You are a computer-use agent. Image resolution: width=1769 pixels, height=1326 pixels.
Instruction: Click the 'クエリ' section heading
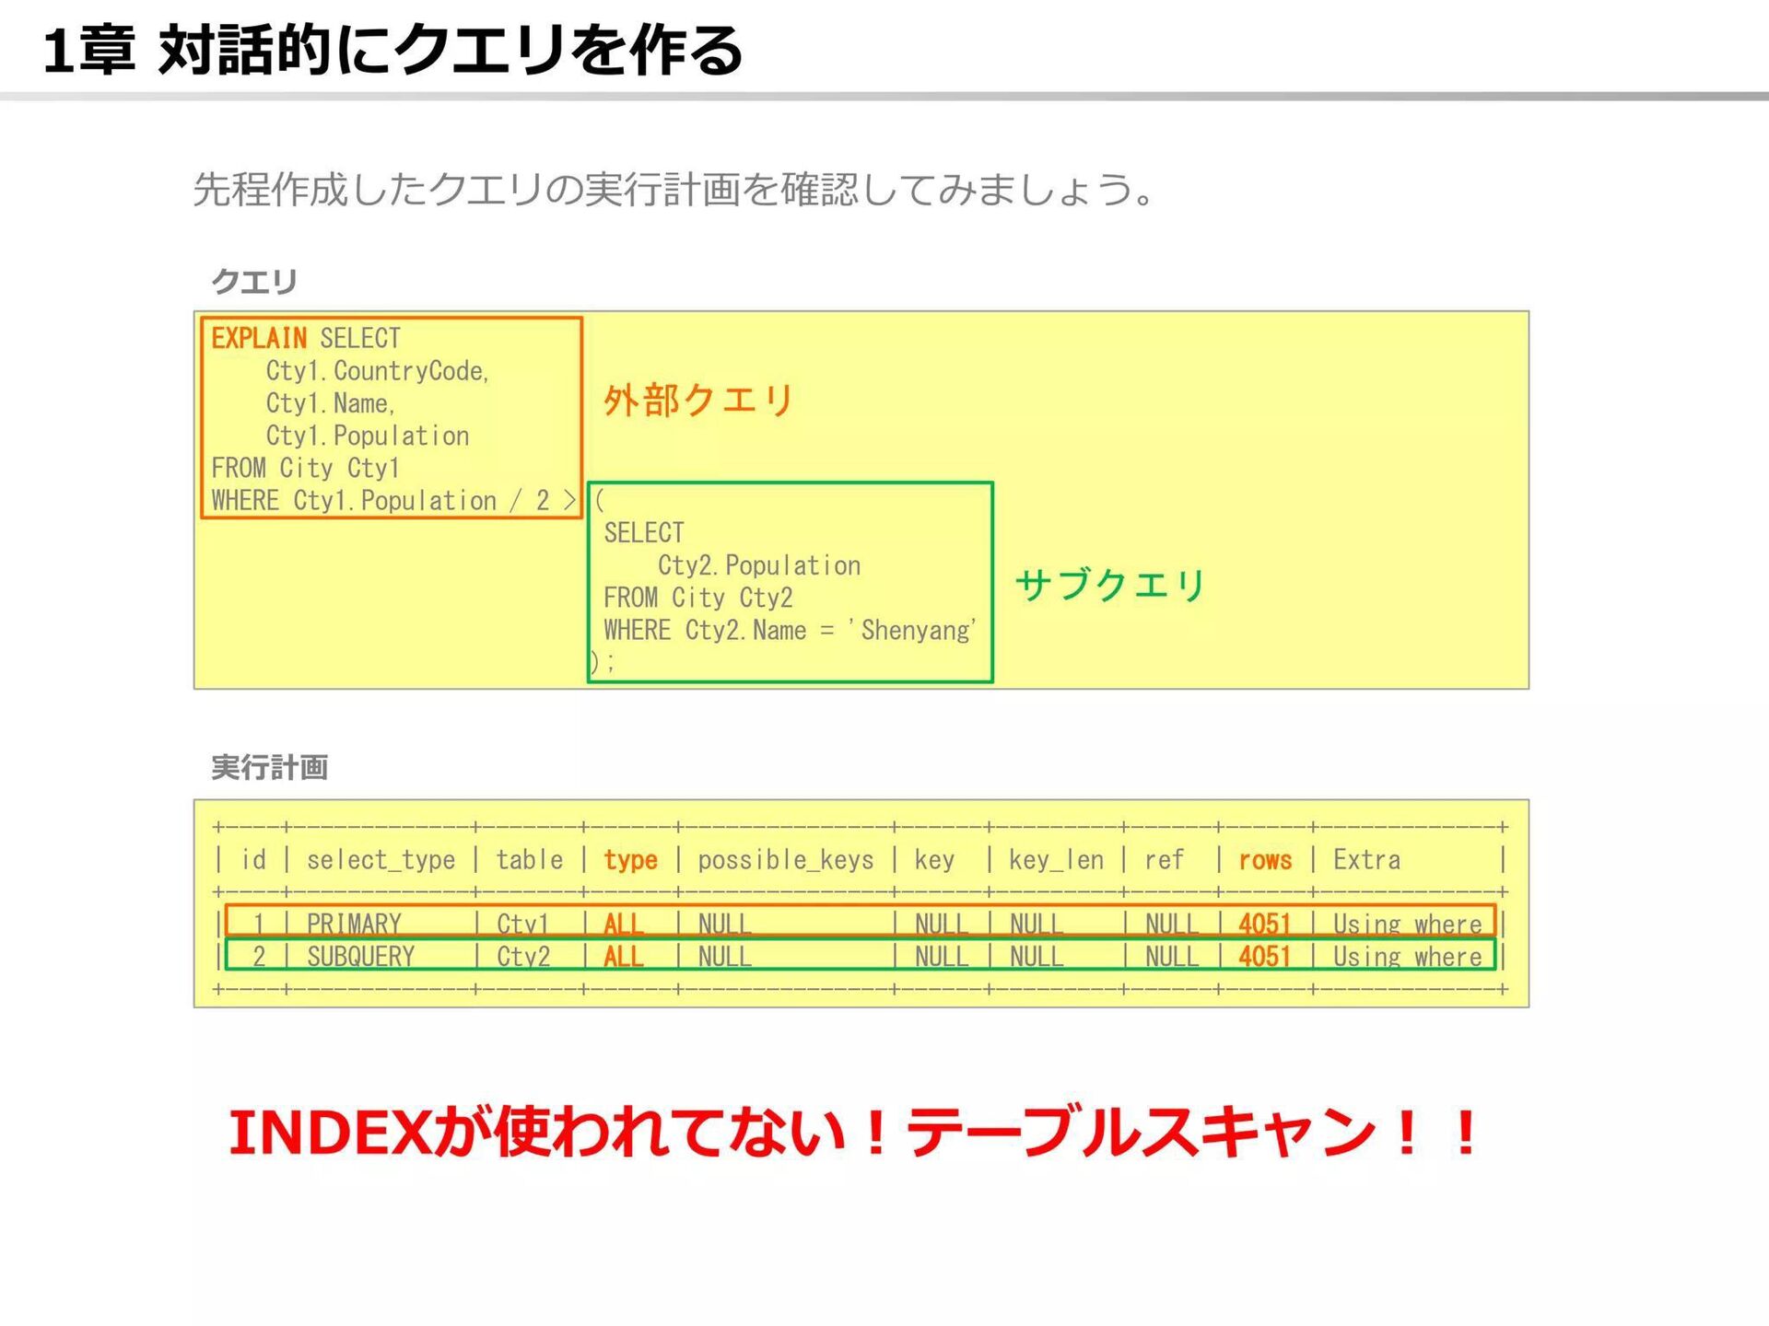point(254,282)
